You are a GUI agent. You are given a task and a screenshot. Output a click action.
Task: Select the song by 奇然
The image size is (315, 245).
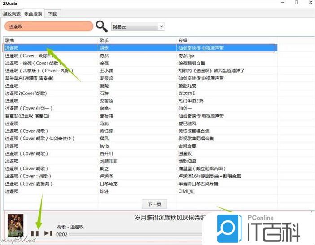coord(140,55)
